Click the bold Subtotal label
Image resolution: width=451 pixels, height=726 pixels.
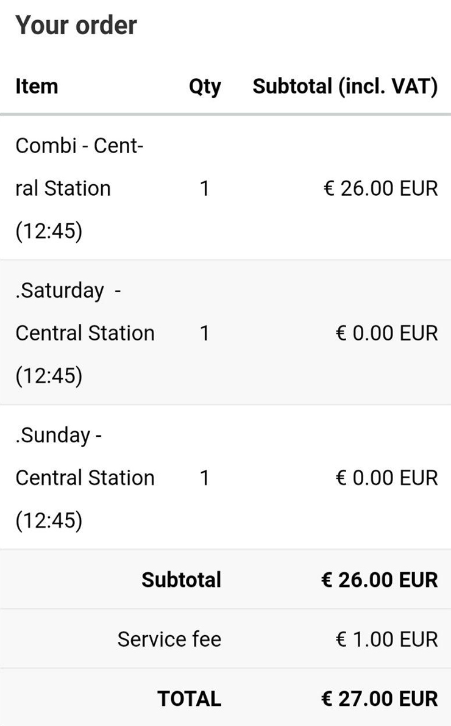click(x=182, y=580)
